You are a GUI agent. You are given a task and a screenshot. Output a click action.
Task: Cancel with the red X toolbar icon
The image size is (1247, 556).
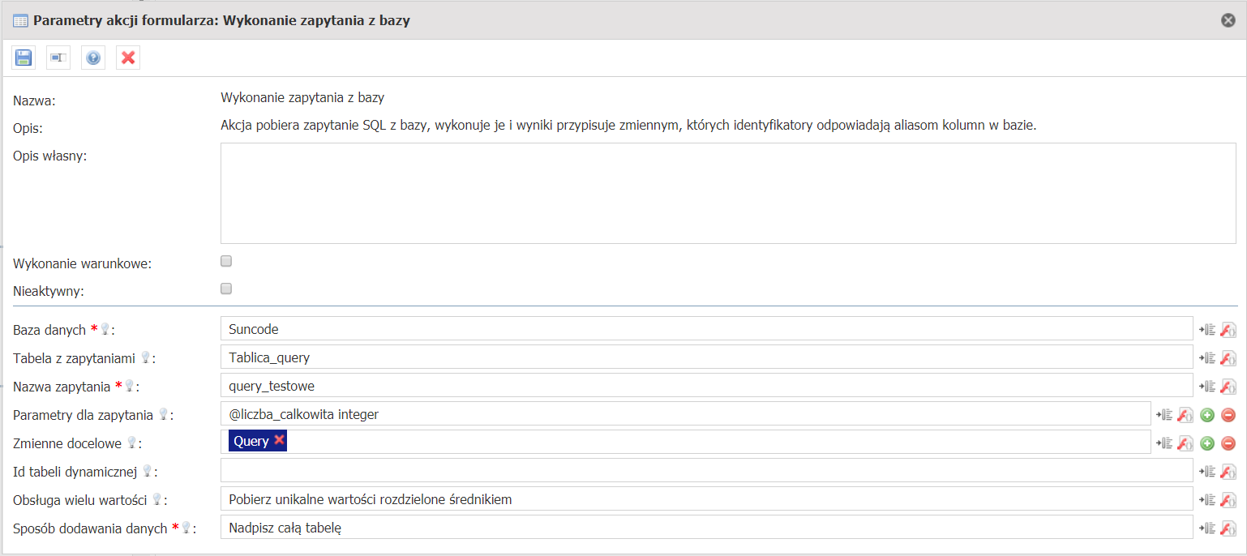point(128,58)
